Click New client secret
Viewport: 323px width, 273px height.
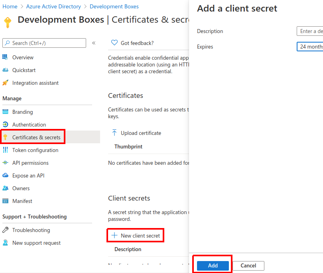pos(136,236)
